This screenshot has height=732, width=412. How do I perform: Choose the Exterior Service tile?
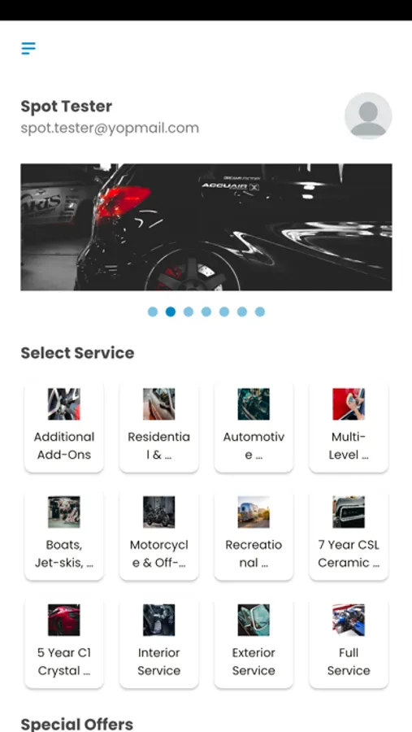click(254, 643)
